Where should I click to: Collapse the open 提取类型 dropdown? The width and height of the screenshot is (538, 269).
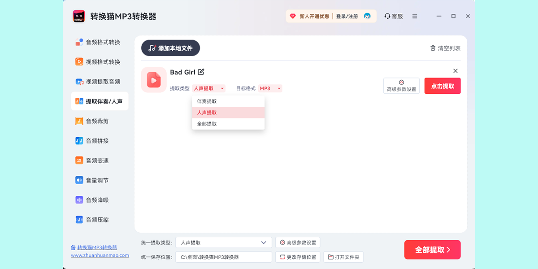(x=208, y=88)
